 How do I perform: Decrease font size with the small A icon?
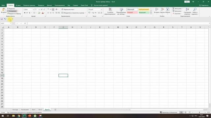coord(44,10)
